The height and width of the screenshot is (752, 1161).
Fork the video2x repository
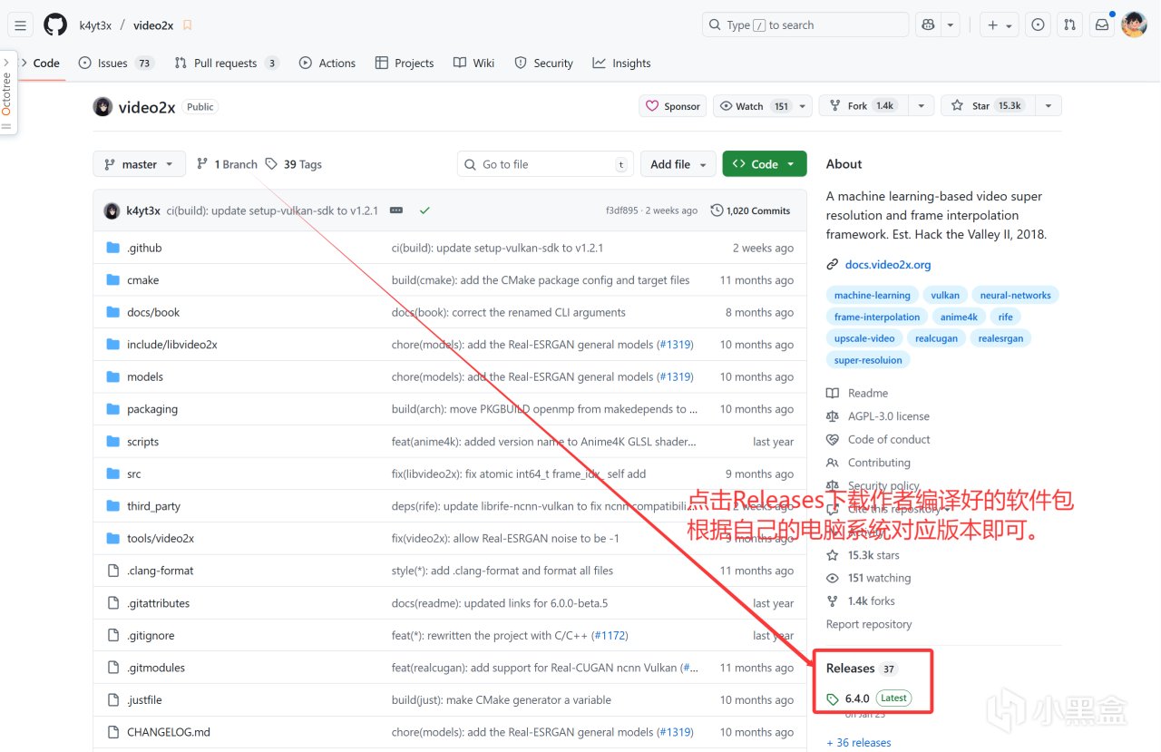[863, 106]
